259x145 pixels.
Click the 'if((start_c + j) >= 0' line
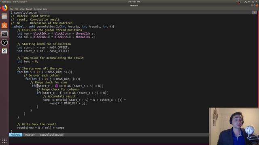(x=72, y=93)
